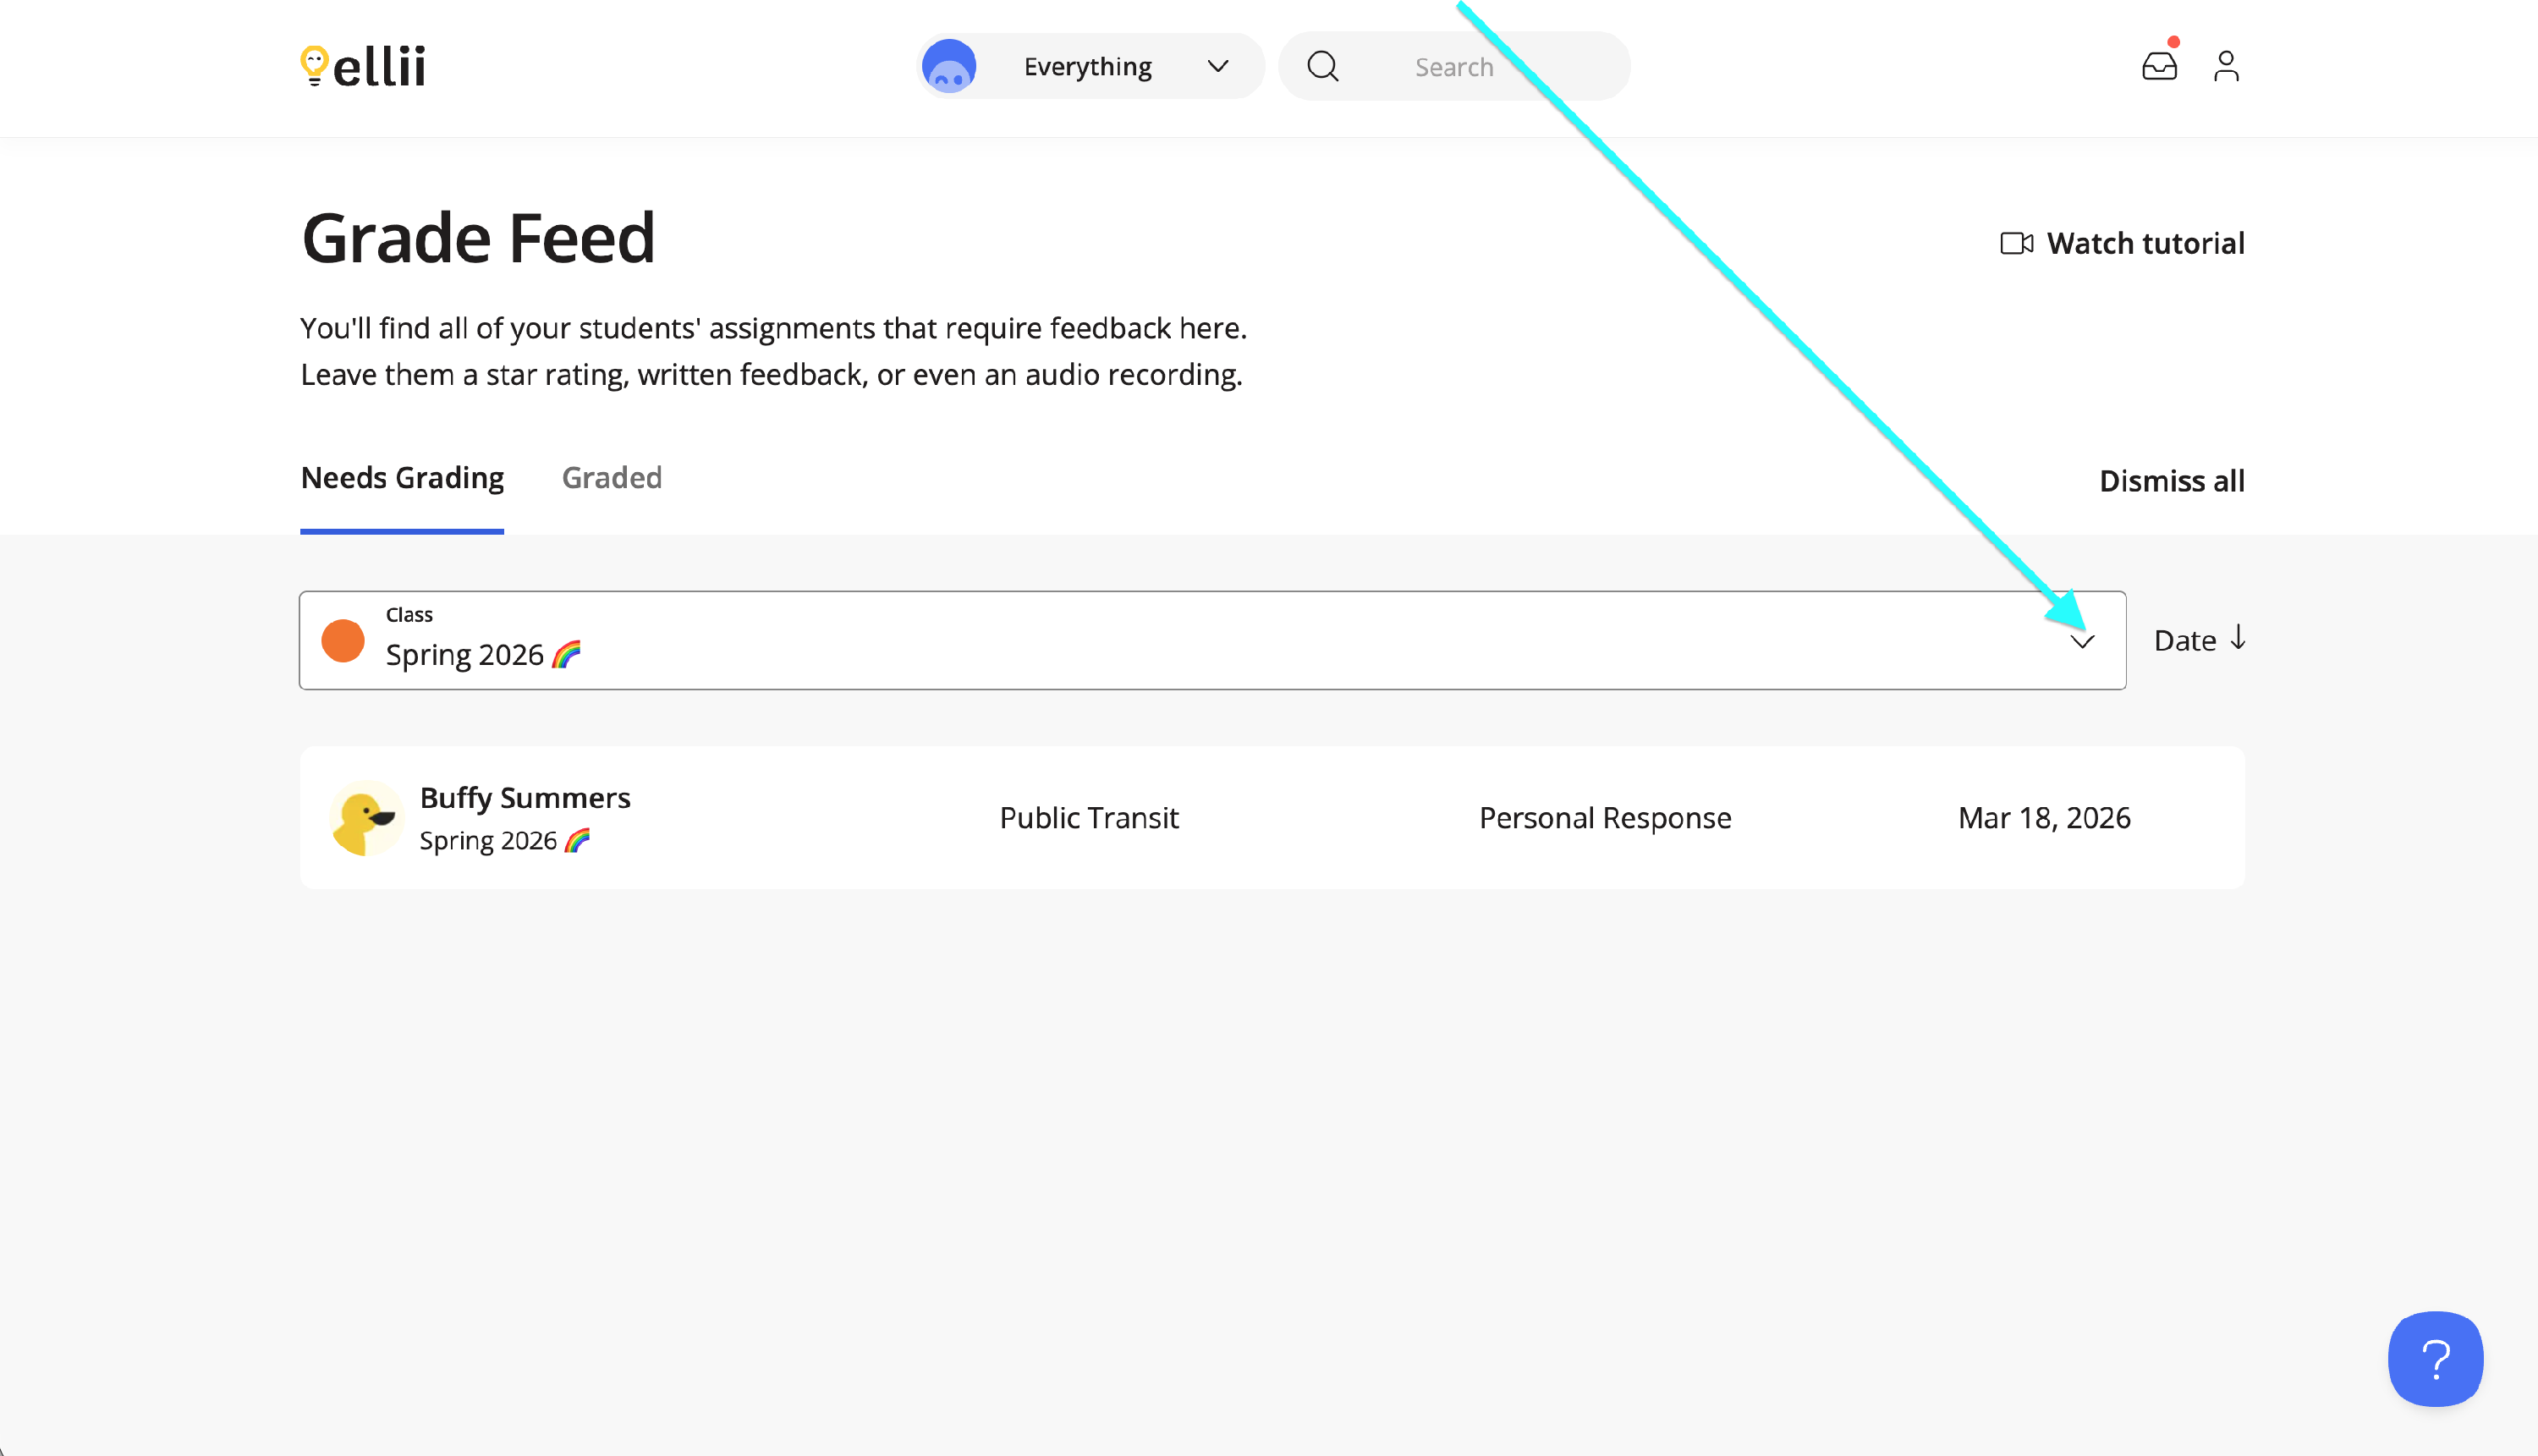Open the inbox notifications icon
Screen dimensions: 2538x1456
click(x=2159, y=66)
